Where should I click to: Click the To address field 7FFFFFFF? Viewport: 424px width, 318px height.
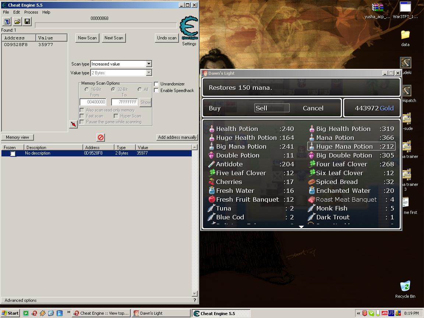tap(124, 102)
